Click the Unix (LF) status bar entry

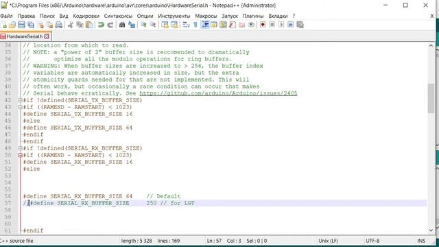click(328, 241)
